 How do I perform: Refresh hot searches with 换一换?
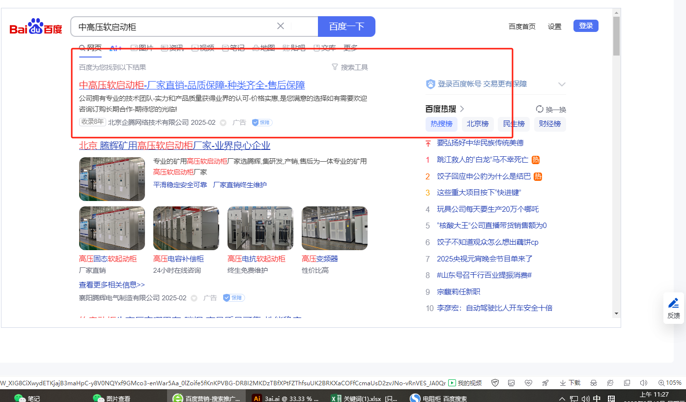pyautogui.click(x=551, y=109)
